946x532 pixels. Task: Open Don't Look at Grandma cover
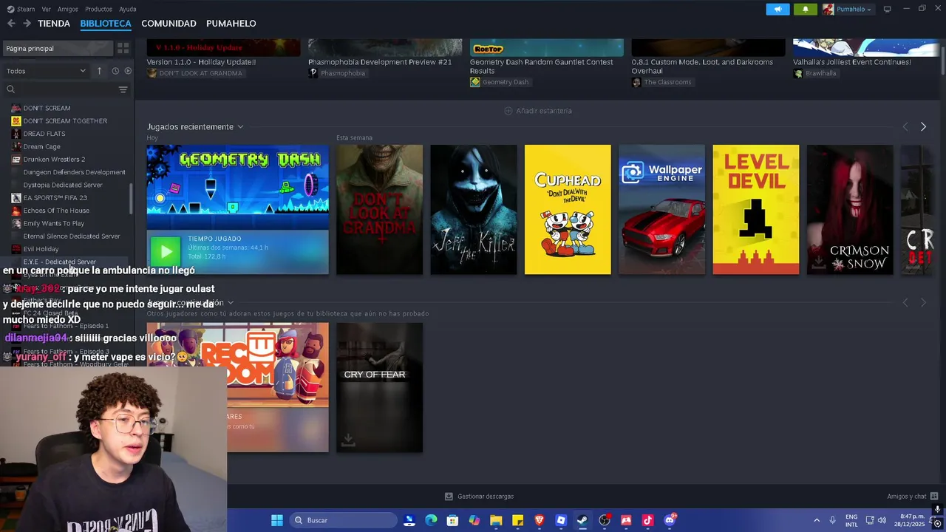pos(379,210)
